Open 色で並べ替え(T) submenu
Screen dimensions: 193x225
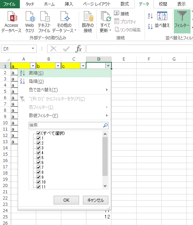[x=64, y=90]
